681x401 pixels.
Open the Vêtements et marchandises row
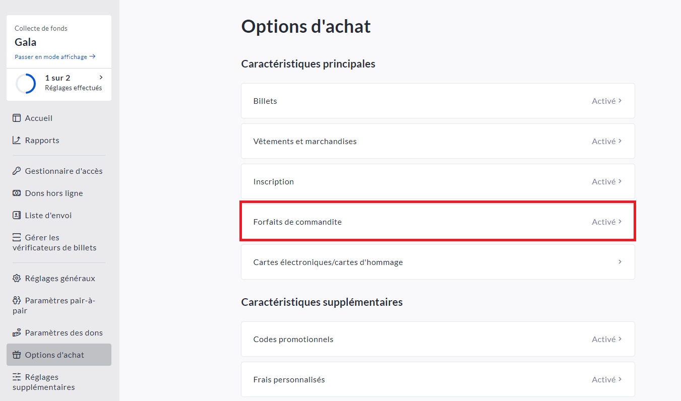click(438, 141)
